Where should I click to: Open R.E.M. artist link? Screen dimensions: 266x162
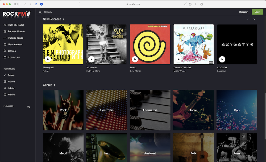(x=46, y=71)
